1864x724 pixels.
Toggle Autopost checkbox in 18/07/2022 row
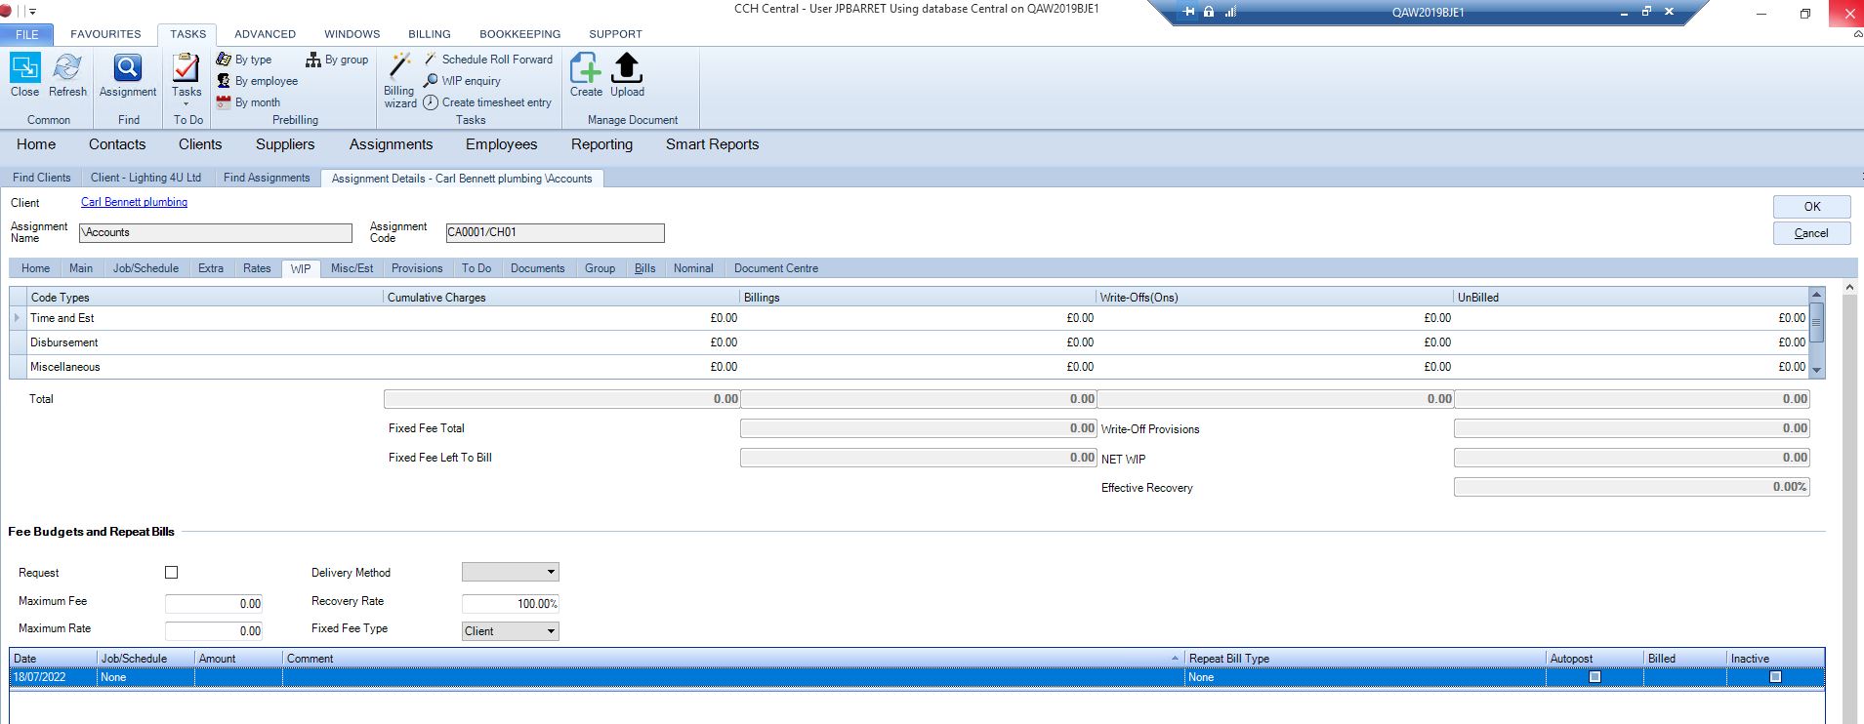pos(1595,677)
